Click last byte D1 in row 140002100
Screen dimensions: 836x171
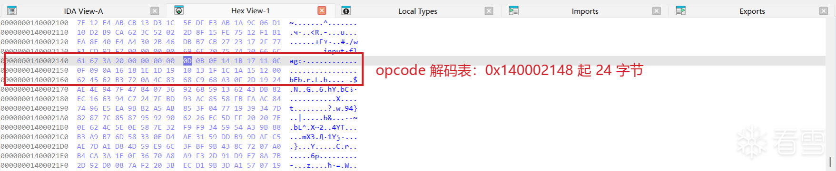click(276, 23)
